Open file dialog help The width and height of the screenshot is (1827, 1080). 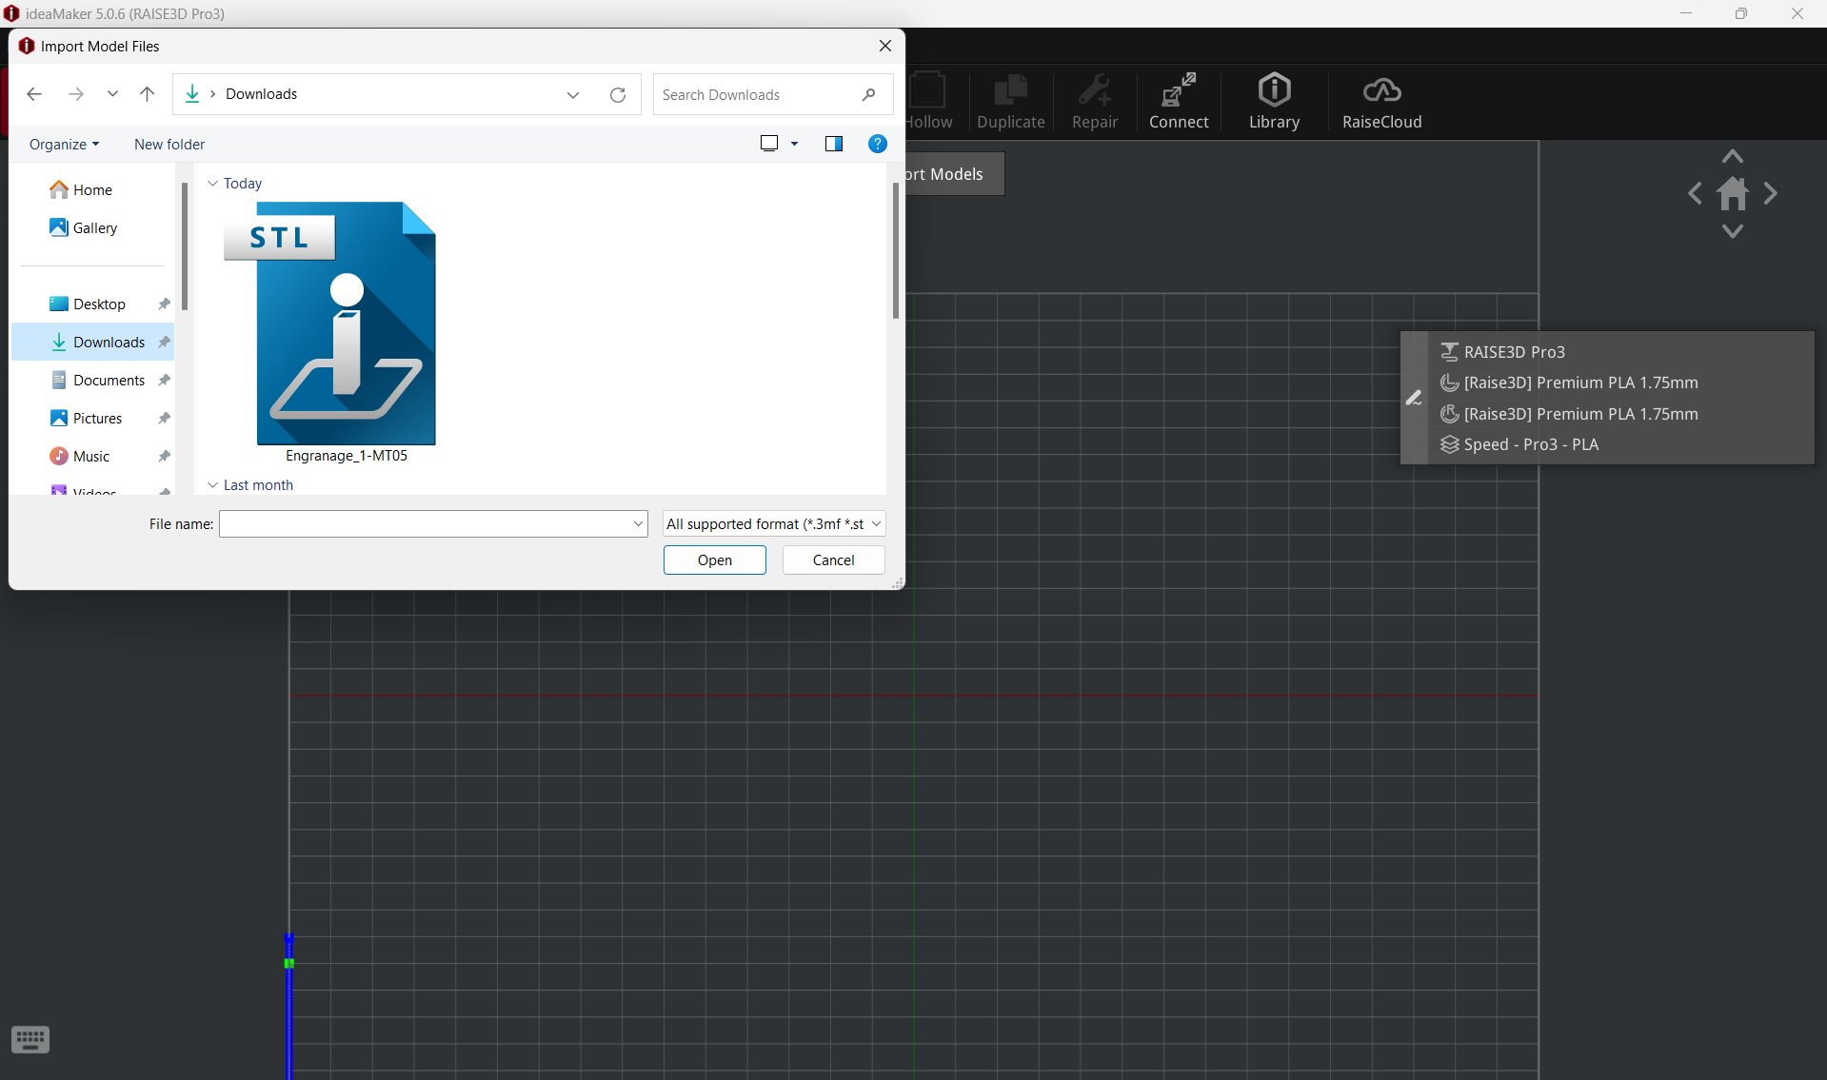pos(878,144)
